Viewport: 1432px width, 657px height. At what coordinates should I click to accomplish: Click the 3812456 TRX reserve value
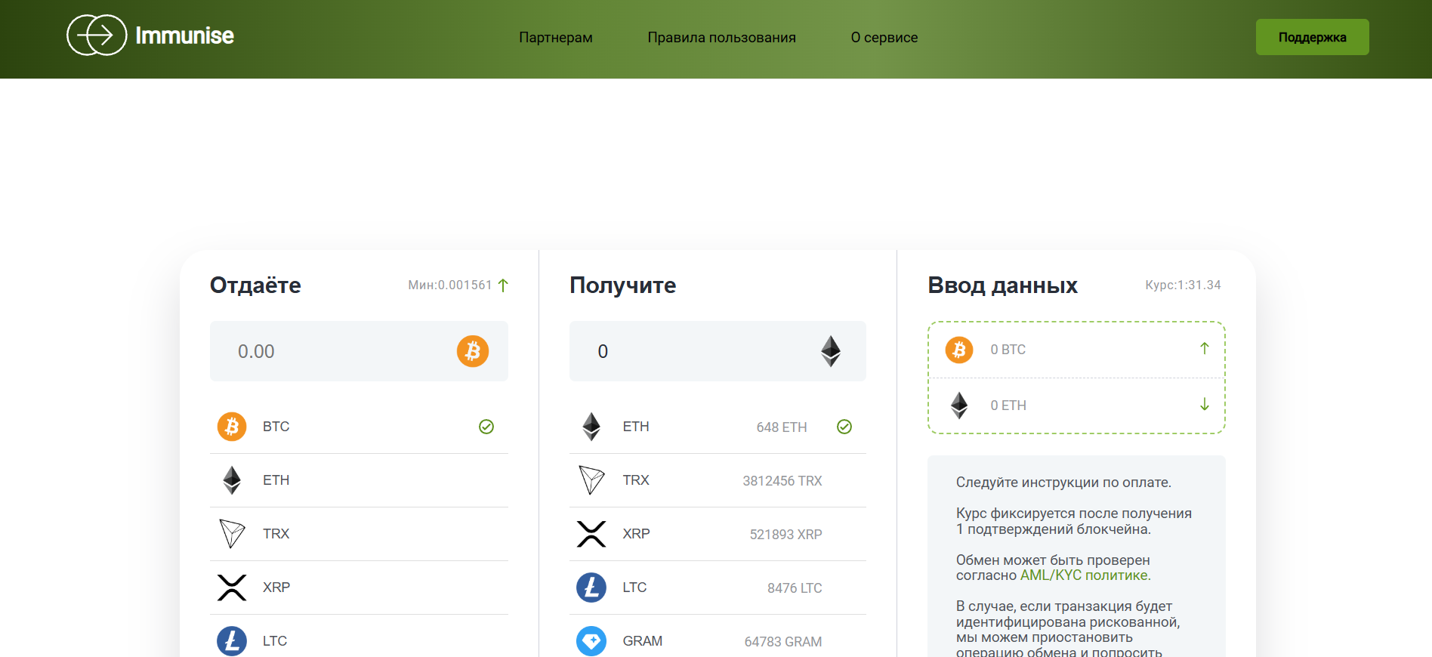coord(782,481)
